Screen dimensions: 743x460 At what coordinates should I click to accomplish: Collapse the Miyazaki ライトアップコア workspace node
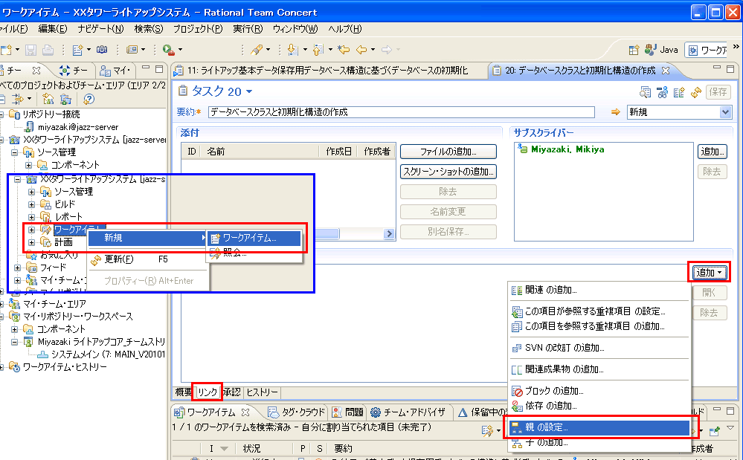15,342
